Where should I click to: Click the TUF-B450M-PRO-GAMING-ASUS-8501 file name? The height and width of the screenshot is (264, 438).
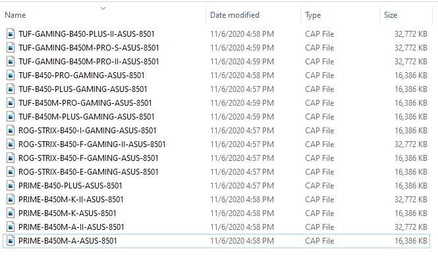[x=85, y=102]
